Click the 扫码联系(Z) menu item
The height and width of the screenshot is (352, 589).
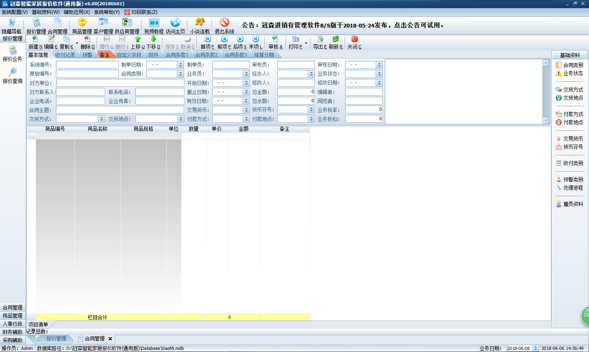click(141, 12)
